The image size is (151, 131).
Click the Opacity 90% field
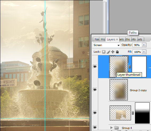pos(137,45)
